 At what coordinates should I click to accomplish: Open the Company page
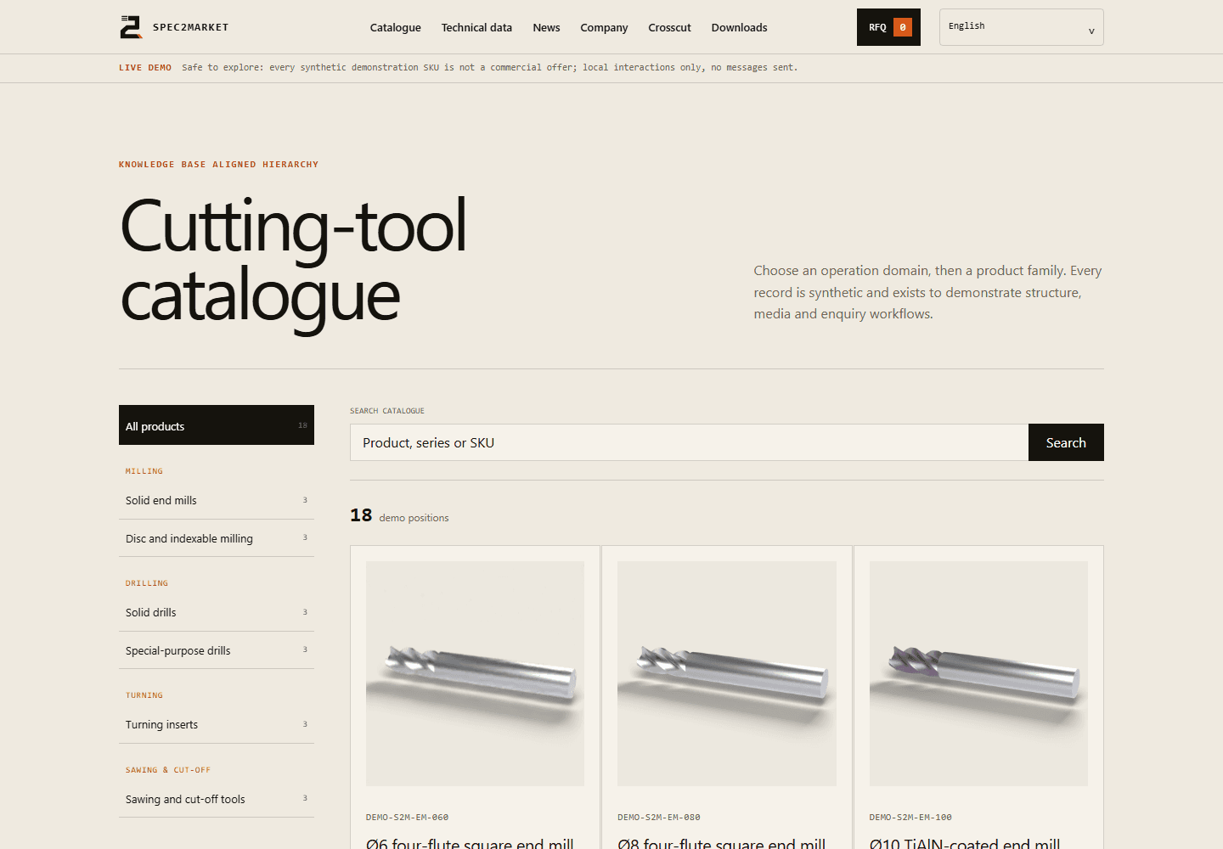point(604,27)
